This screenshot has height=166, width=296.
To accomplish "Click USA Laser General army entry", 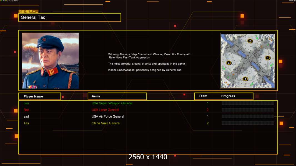I will coord(105,110).
